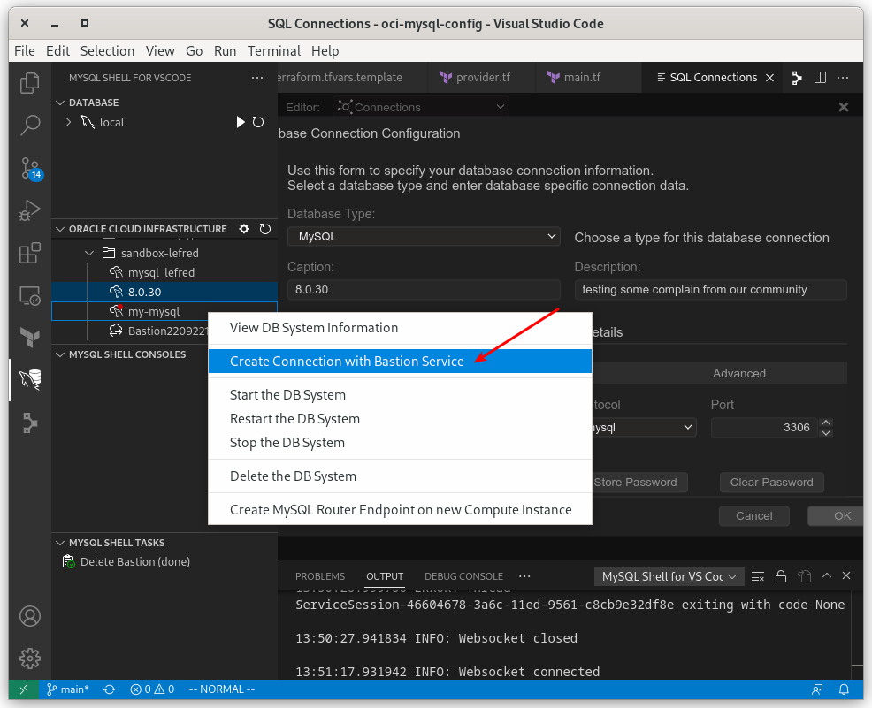The height and width of the screenshot is (708, 872).
Task: Switch to the DEBUG CONSOLE tab
Action: [463, 576]
